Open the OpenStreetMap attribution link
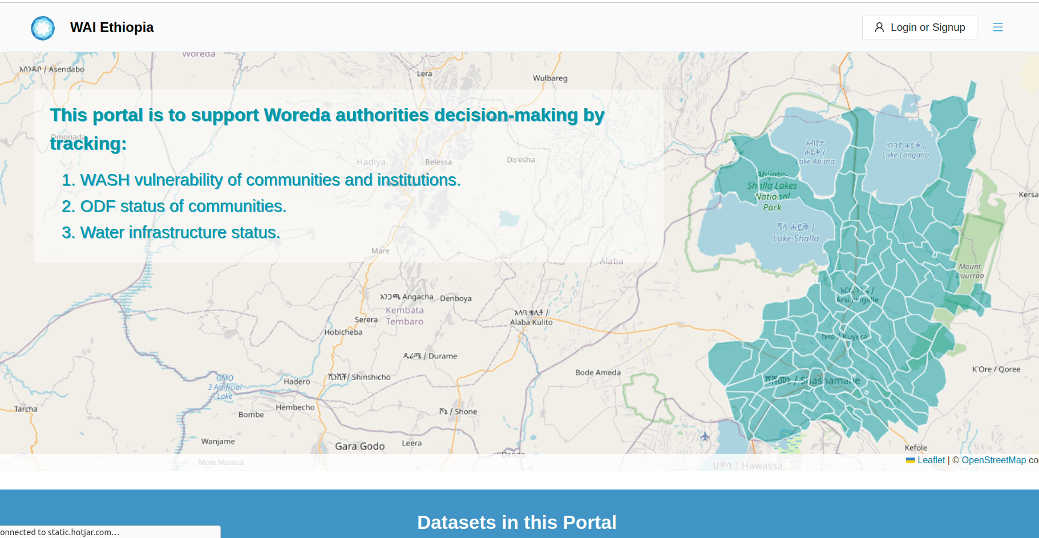Viewport: 1039px width, 538px height. 993,460
